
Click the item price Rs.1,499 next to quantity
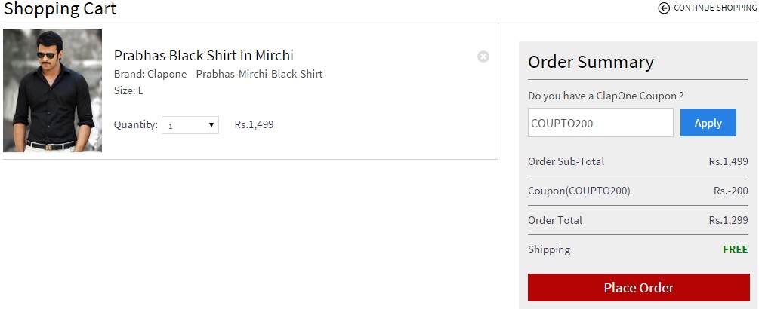click(x=254, y=124)
